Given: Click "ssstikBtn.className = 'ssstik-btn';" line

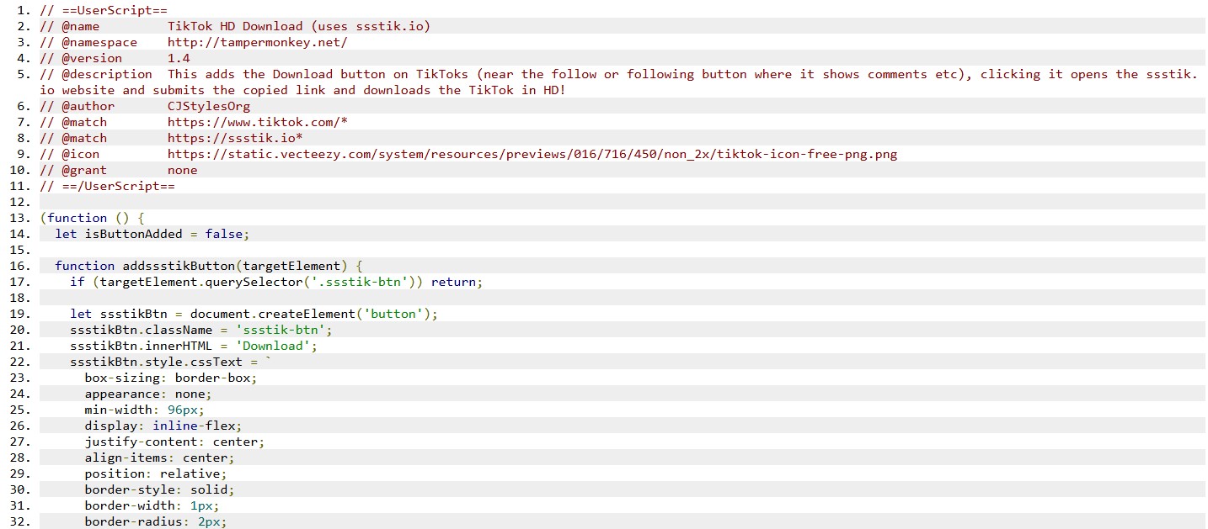Looking at the screenshot, I should [x=201, y=330].
